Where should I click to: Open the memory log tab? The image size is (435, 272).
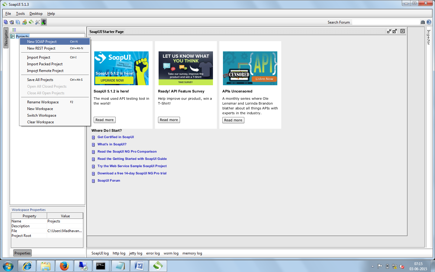pos(192,254)
